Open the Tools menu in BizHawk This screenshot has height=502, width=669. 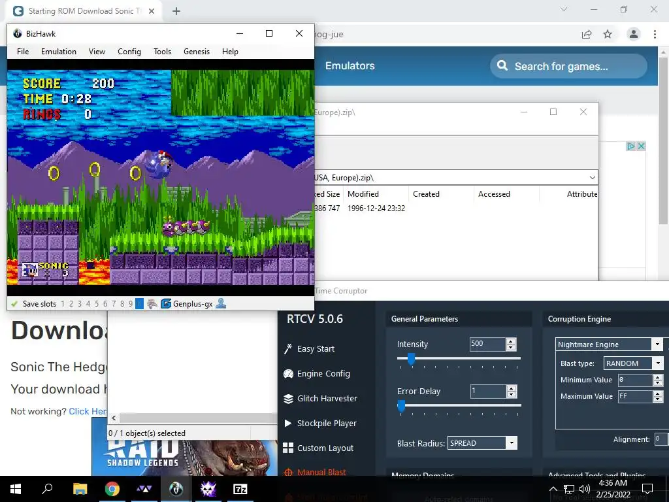pyautogui.click(x=163, y=52)
